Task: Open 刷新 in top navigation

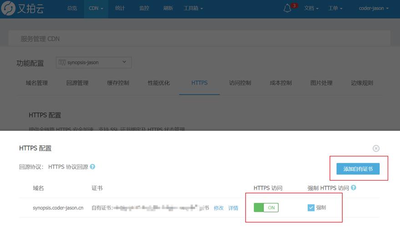Action: point(168,8)
